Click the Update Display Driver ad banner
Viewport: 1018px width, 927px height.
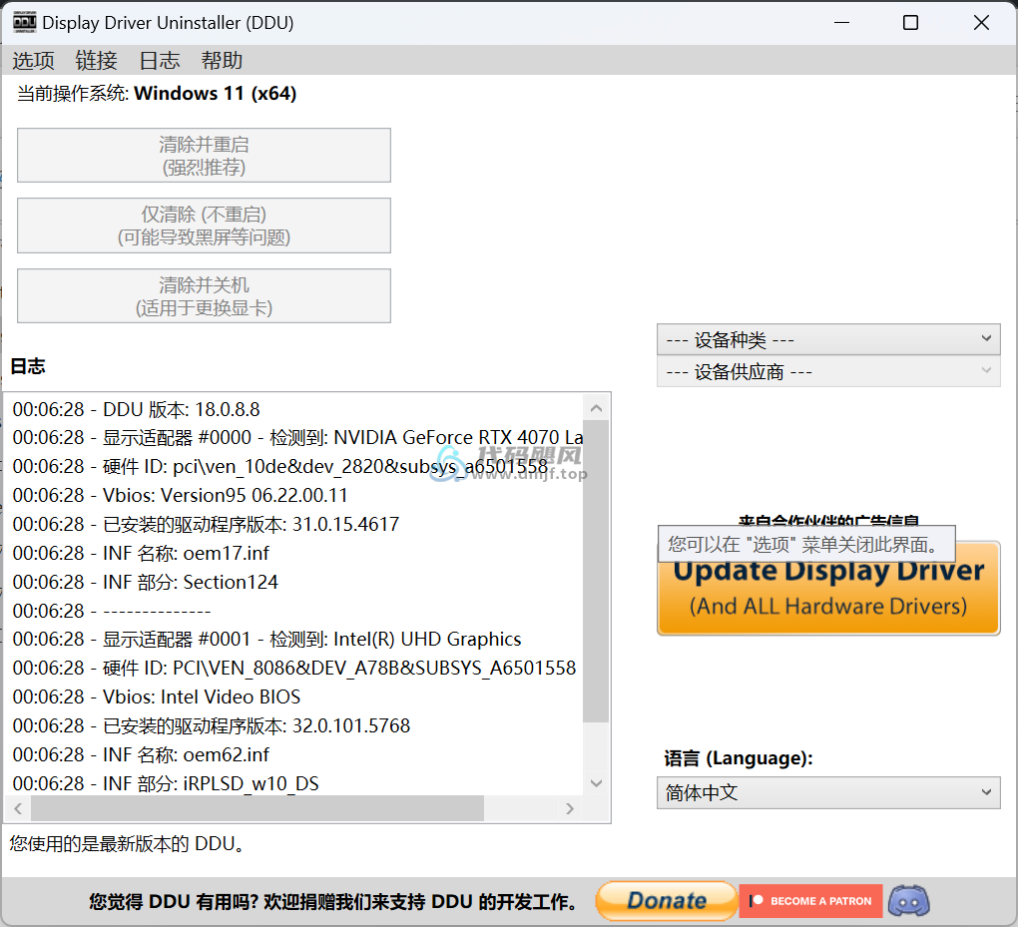828,588
